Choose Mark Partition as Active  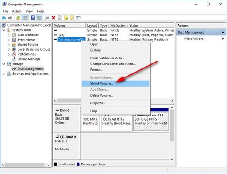pos(116,58)
